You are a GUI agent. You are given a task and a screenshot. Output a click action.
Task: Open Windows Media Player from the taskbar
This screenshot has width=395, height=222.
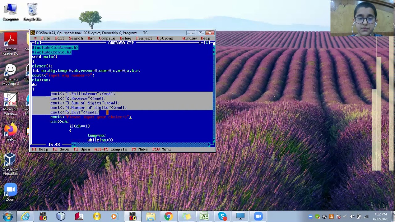pyautogui.click(x=114, y=216)
